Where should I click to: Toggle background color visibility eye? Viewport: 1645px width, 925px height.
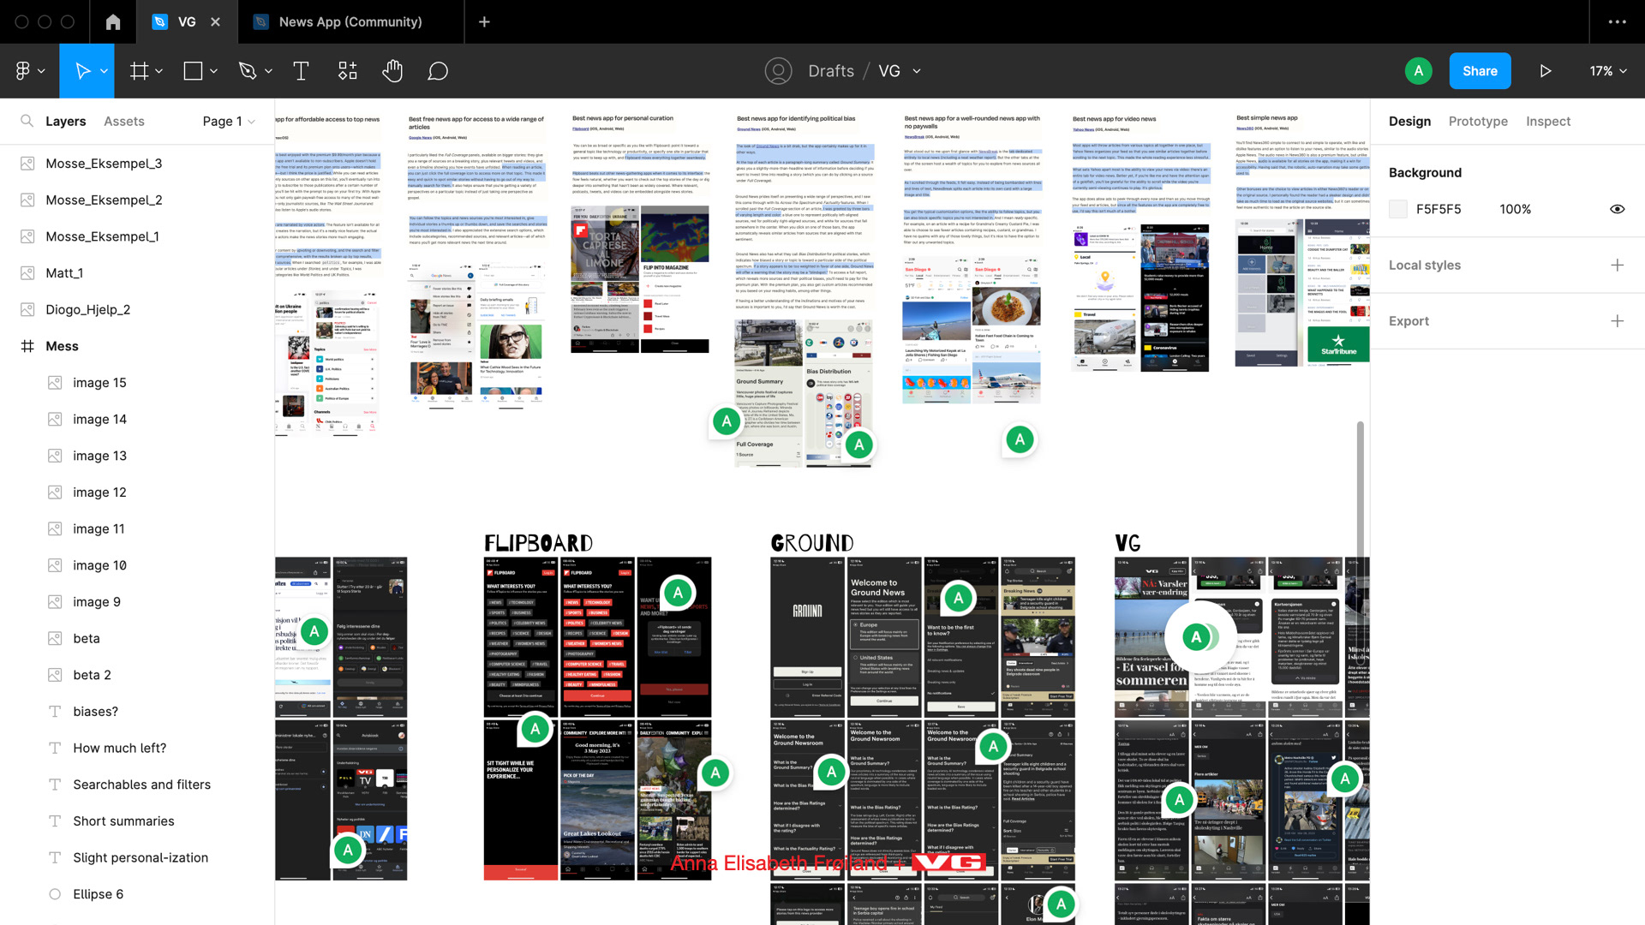coord(1617,209)
